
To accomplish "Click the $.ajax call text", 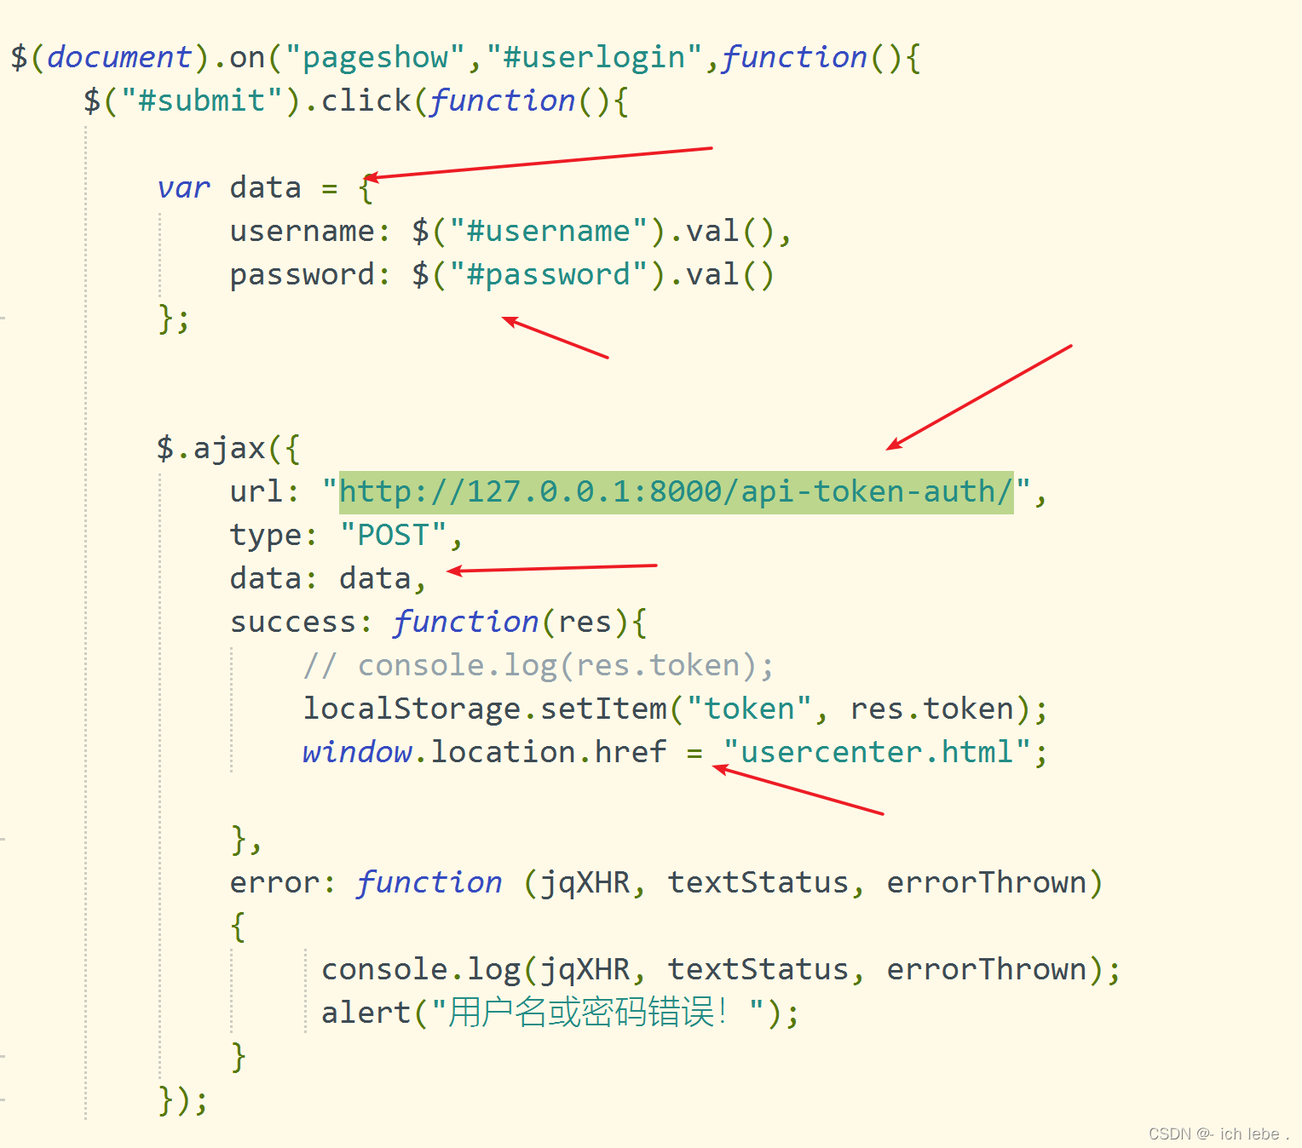I will pos(228,448).
